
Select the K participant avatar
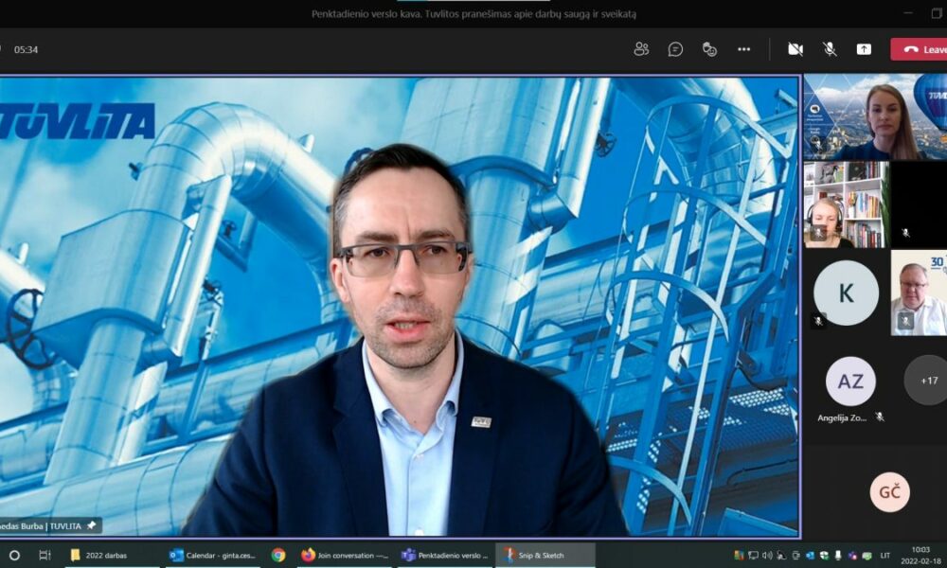(x=846, y=293)
